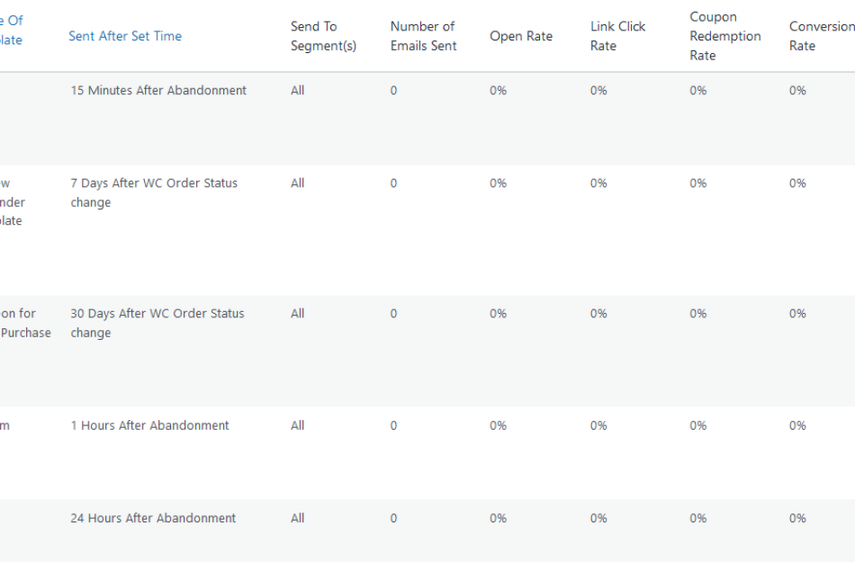
Task: Open the 15 Minutes After Abandonment email row
Action: [x=158, y=90]
